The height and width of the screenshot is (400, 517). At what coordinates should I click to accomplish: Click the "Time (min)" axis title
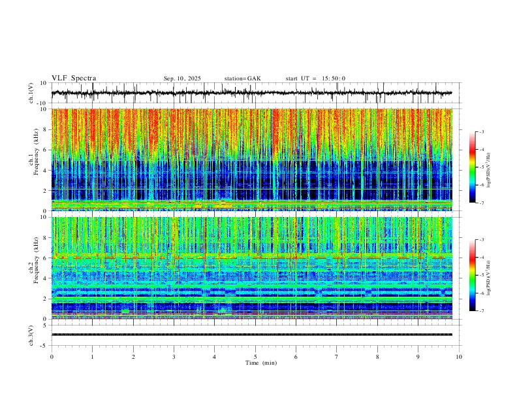pyautogui.click(x=261, y=363)
